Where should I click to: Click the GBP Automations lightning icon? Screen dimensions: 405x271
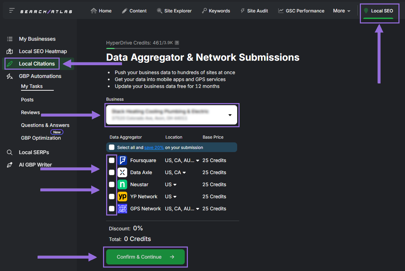(9, 76)
